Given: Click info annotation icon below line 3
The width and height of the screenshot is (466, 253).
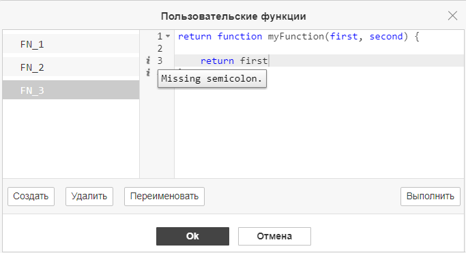Looking at the screenshot, I should pos(148,72).
